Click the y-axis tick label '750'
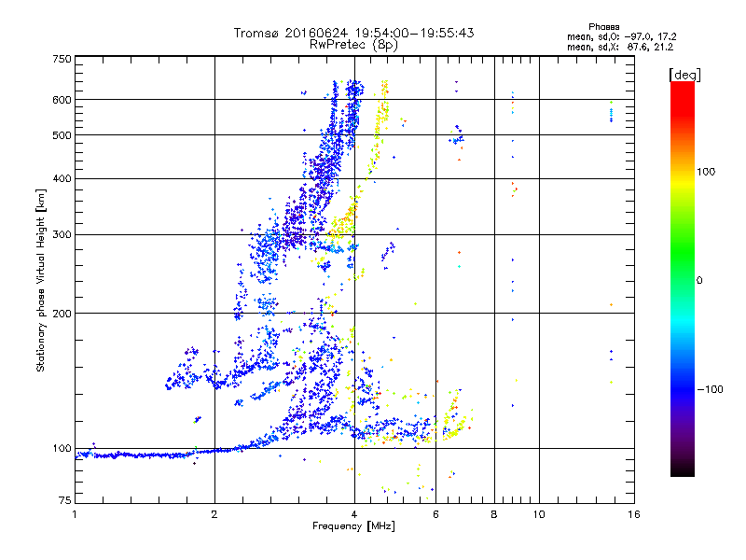746x560 pixels. pos(62,59)
